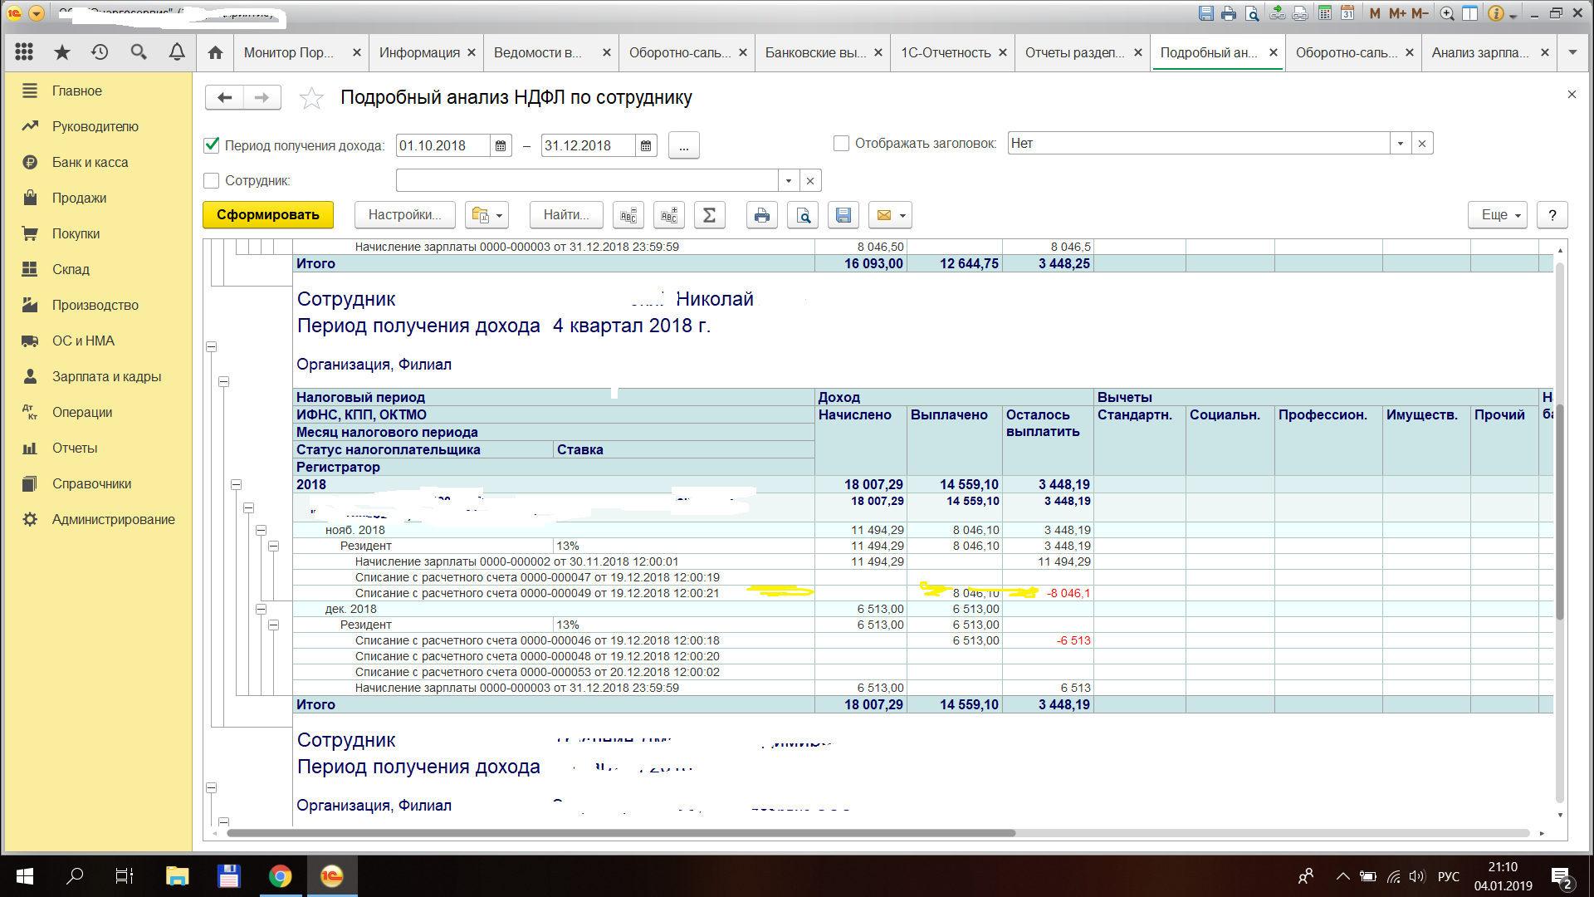The width and height of the screenshot is (1594, 897).
Task: Click the favorites star next to title
Action: [311, 98]
